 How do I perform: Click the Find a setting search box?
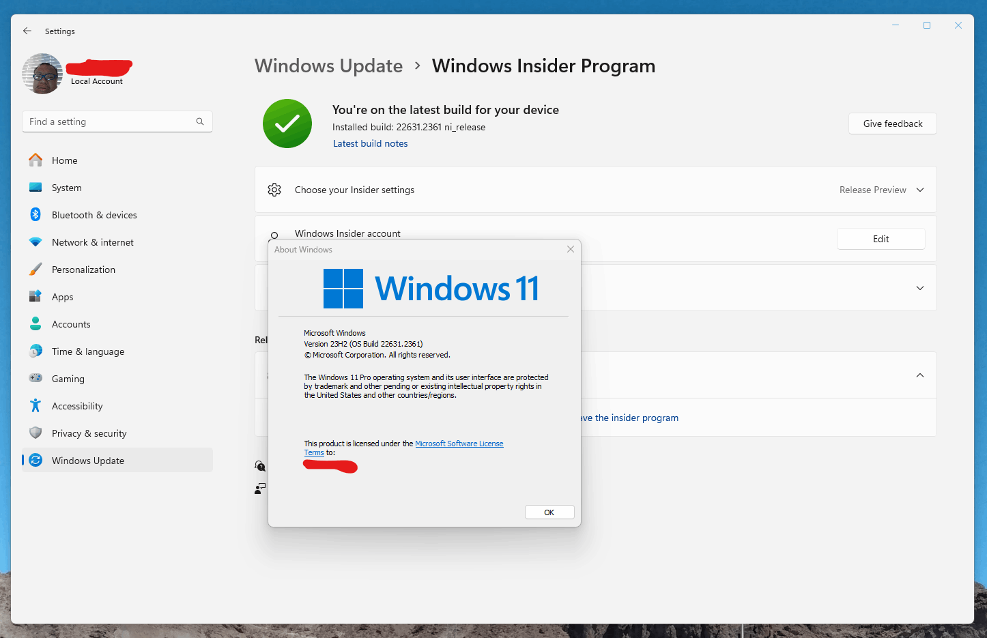[x=117, y=121]
